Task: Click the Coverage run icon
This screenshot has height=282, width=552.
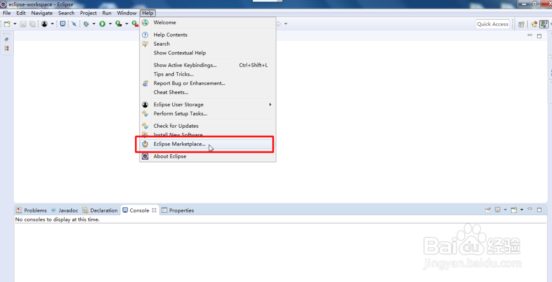Action: 119,24
